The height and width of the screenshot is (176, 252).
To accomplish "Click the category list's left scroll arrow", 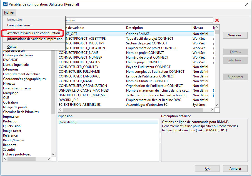I will [x=5, y=159].
